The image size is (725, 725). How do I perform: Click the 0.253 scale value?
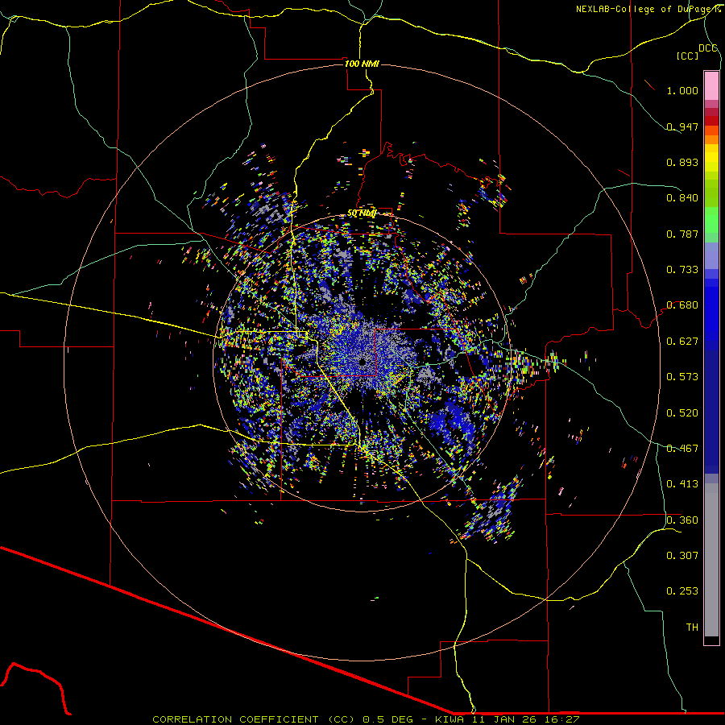click(x=682, y=591)
